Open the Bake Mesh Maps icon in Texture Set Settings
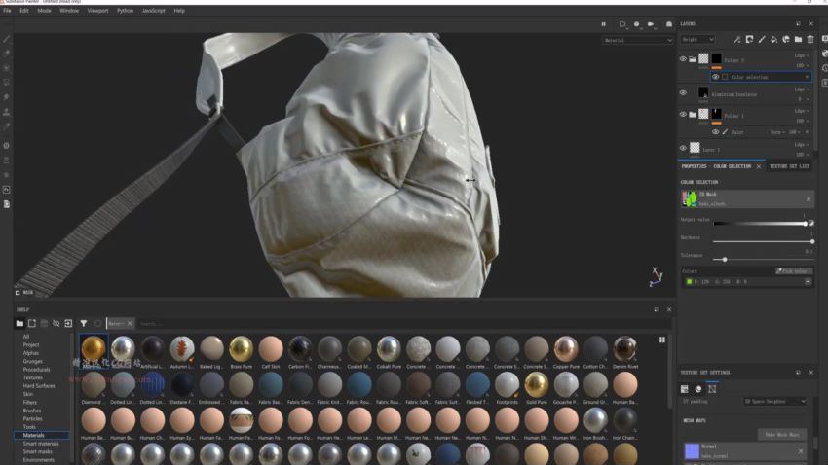The width and height of the screenshot is (828, 465). click(x=711, y=389)
